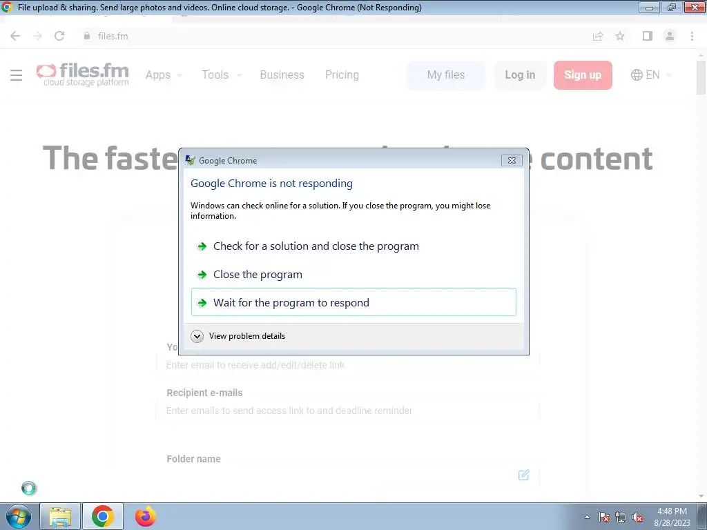Click the files.fm address bar URL

113,36
